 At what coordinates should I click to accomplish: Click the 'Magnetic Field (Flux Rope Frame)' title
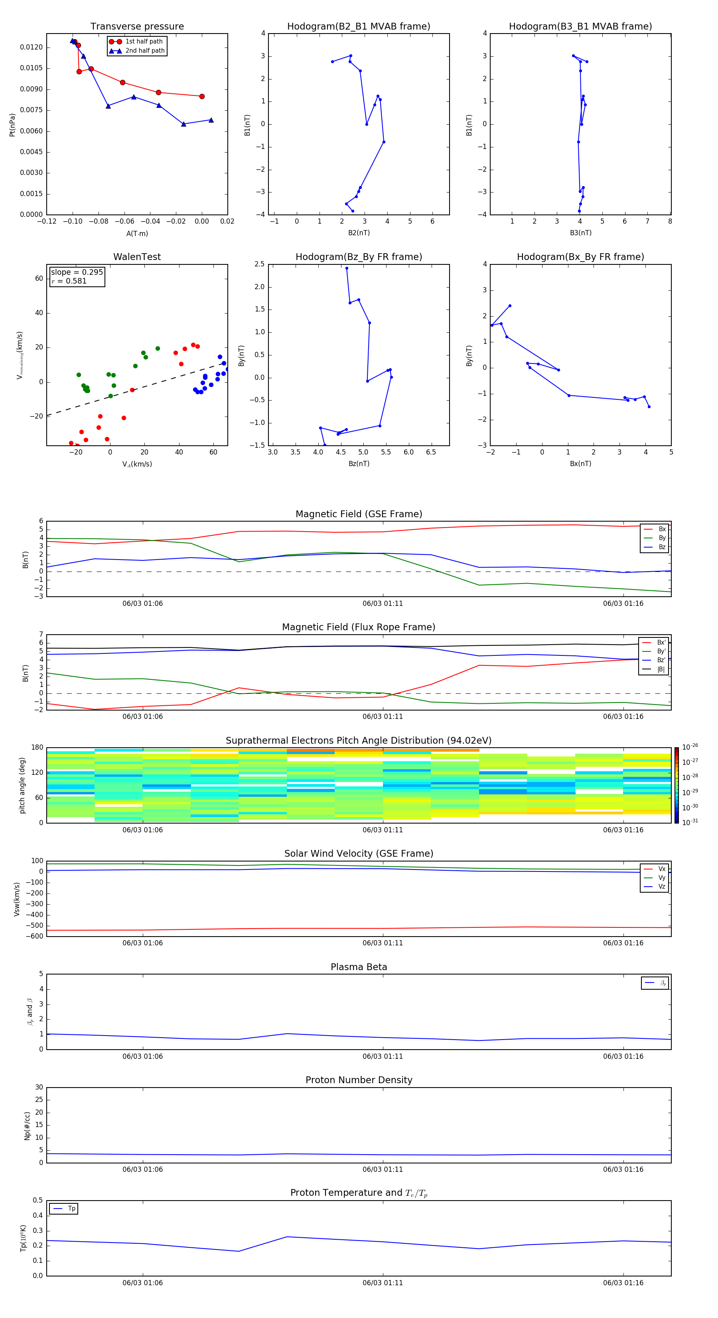click(359, 627)
